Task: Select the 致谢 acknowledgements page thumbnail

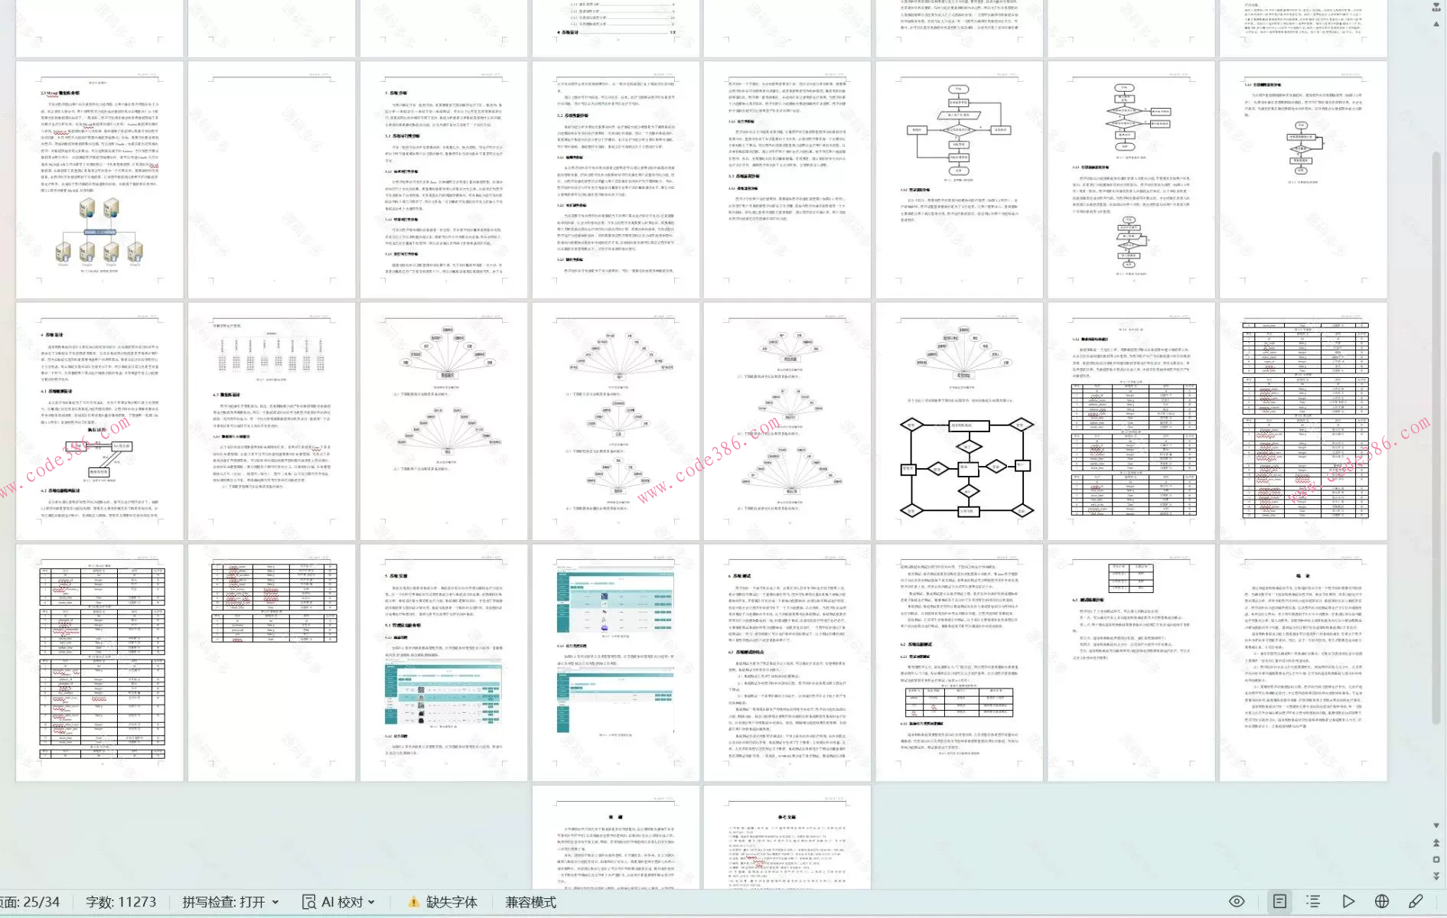Action: pos(616,837)
